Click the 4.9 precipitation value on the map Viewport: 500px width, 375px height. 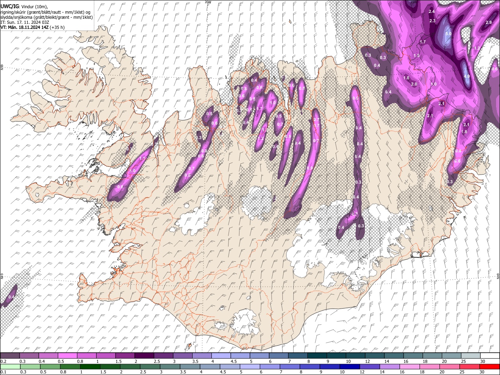coord(466,76)
